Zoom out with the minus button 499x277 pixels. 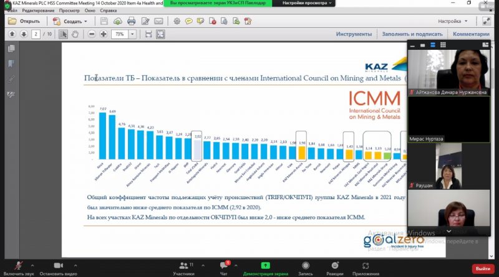click(92, 34)
